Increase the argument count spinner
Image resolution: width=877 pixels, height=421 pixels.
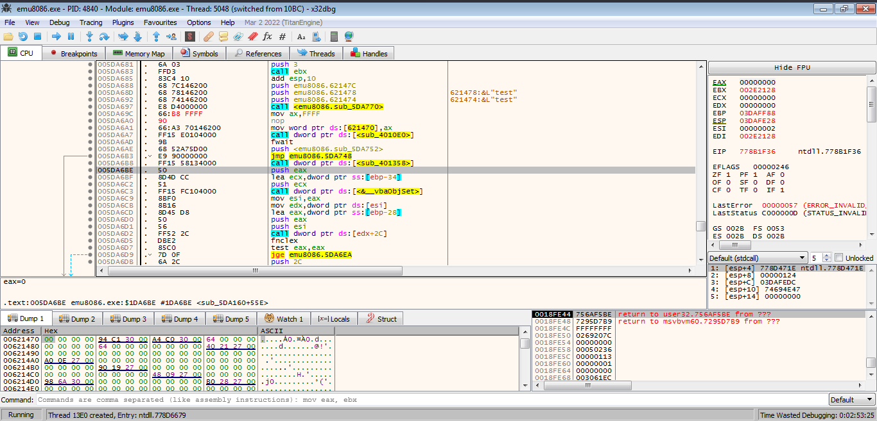click(828, 255)
